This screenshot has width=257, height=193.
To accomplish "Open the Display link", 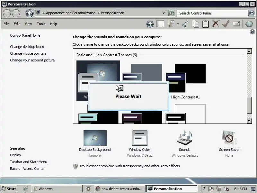I will coord(15,155).
